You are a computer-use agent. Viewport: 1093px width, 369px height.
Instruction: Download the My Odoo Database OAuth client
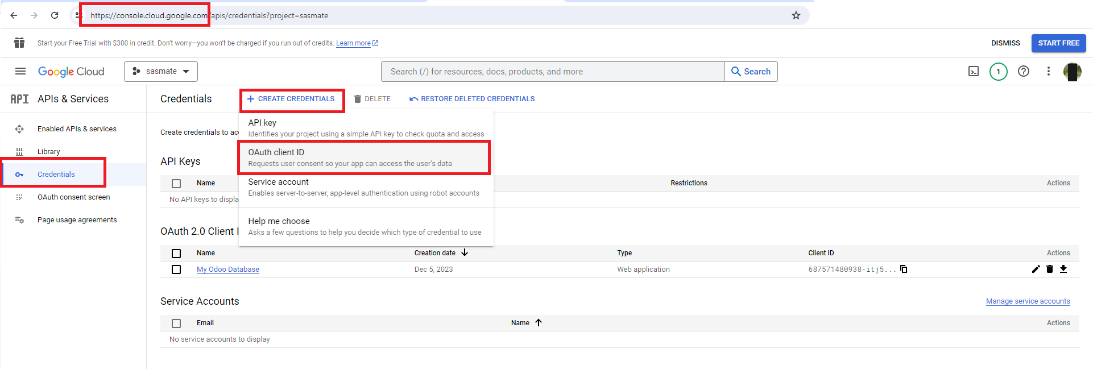coord(1063,270)
